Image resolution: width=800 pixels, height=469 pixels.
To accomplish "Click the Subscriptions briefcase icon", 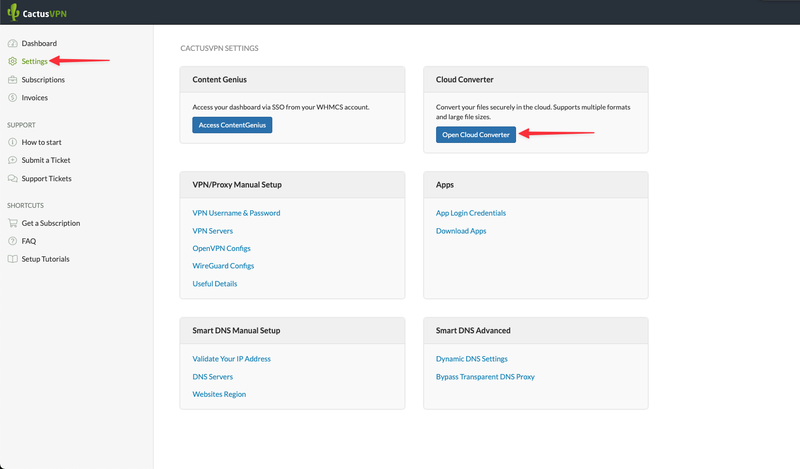I will click(13, 80).
